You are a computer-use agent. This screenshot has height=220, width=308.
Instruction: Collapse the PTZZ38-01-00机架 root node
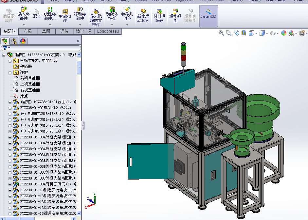(x=4, y=55)
